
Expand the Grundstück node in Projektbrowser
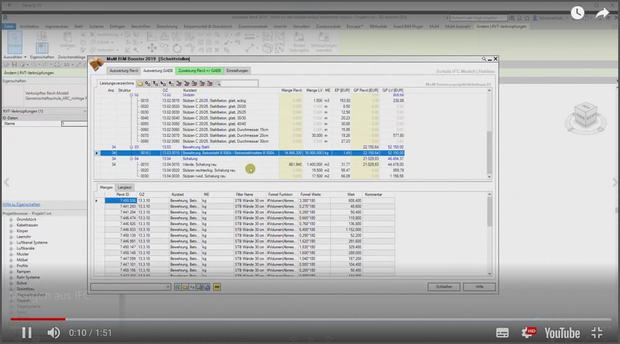click(11, 219)
